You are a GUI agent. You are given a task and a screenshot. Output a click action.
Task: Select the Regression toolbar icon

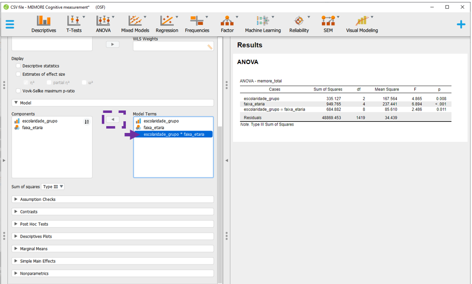tap(167, 23)
